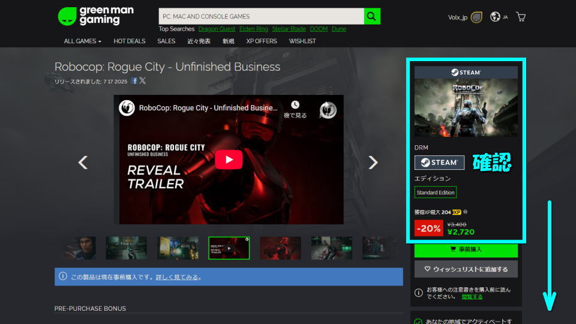This screenshot has width=576, height=324.
Task: Open the 新規 menu item
Action: 228,41
